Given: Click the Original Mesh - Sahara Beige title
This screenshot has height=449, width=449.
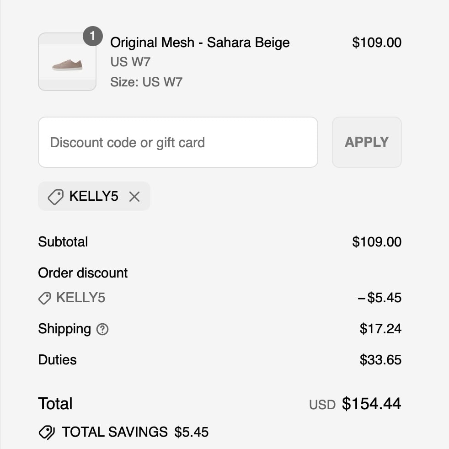Looking at the screenshot, I should [200, 43].
